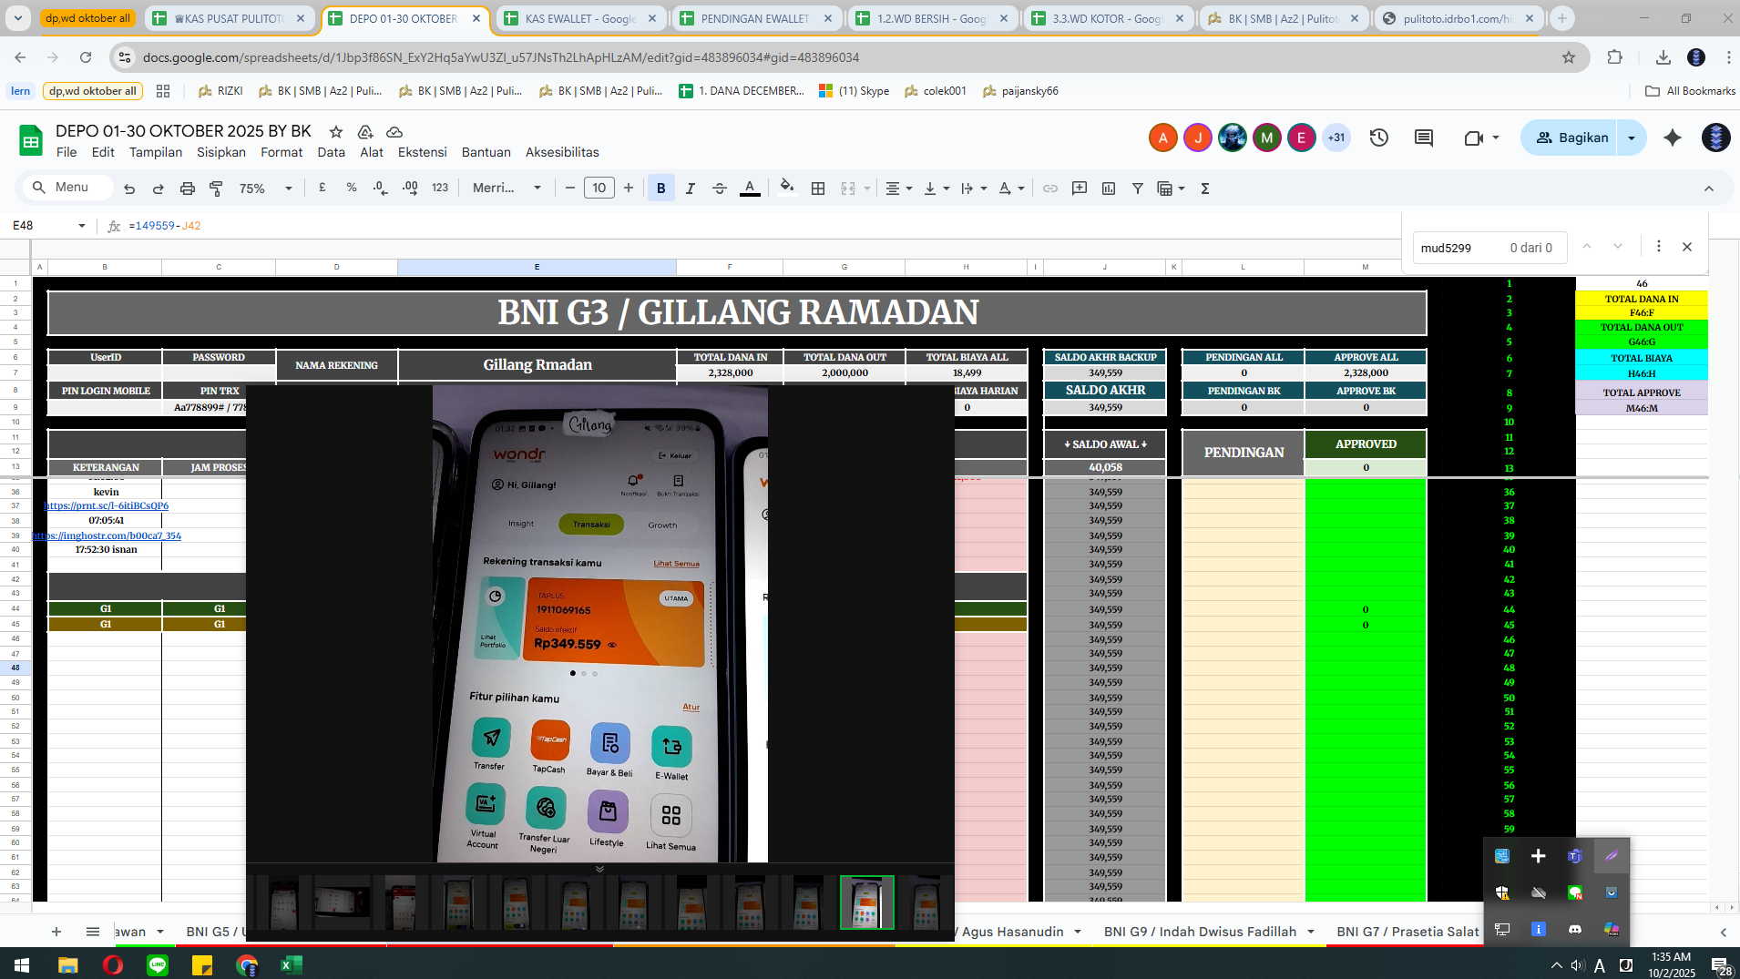1740x979 pixels.
Task: Close the find box
Action: pos(1687,247)
